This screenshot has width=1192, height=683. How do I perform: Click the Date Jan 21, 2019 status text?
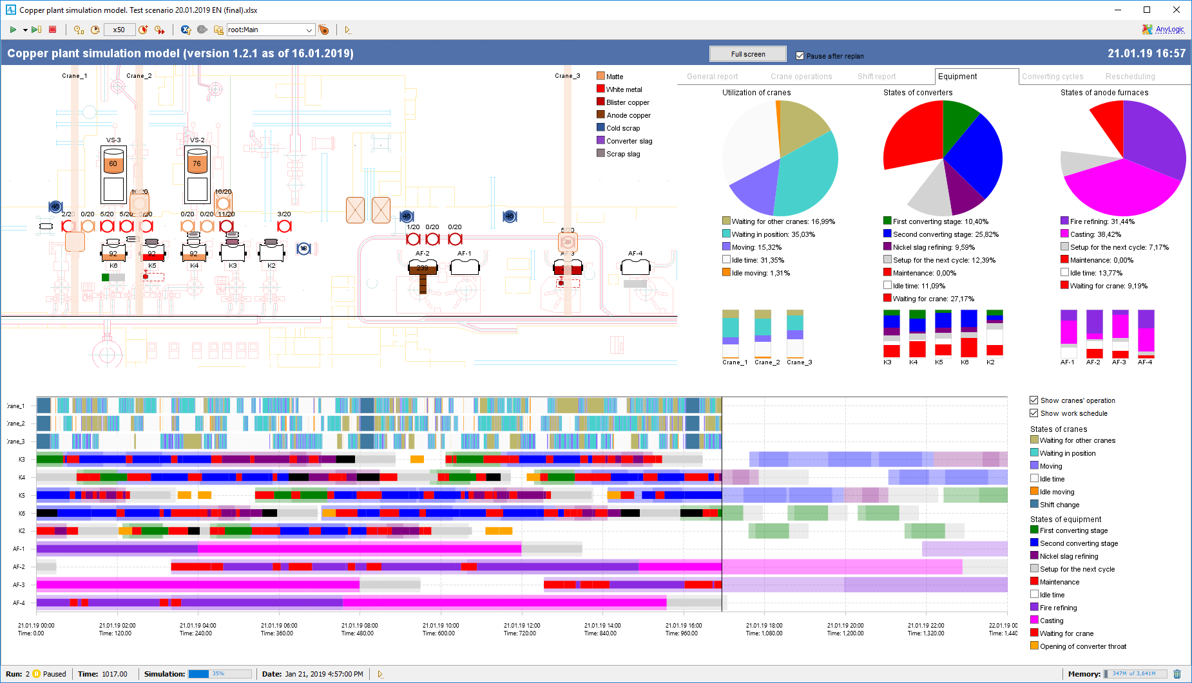click(312, 674)
